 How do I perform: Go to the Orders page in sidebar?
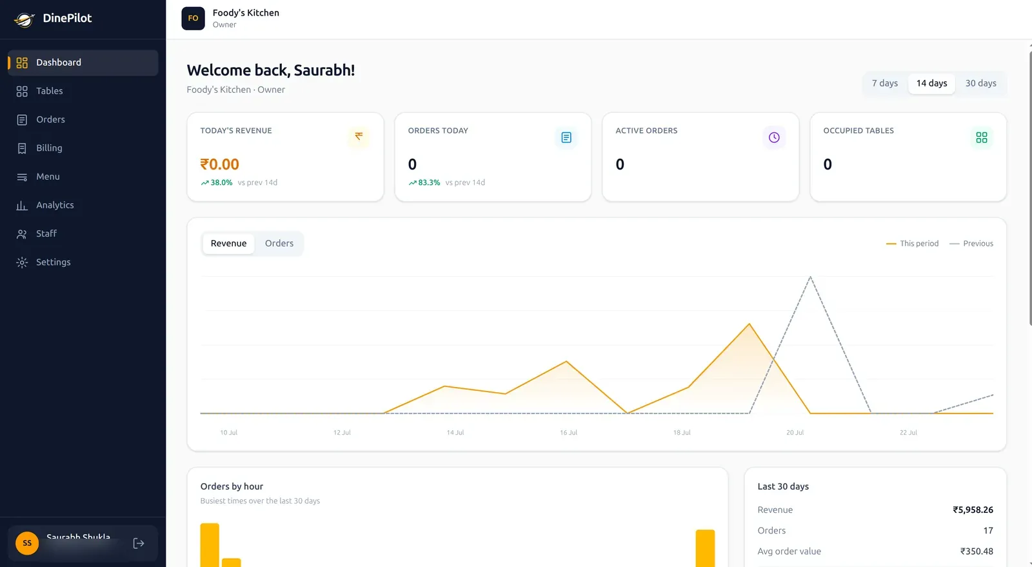[x=83, y=119]
